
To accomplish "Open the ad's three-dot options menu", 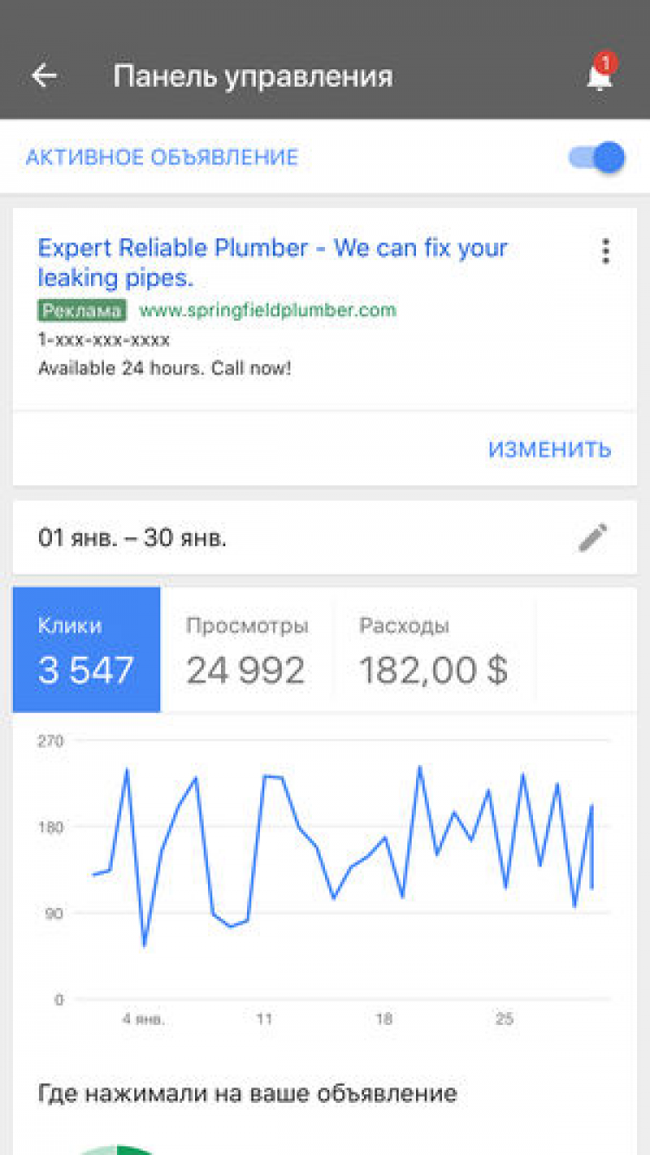I will pos(605,251).
